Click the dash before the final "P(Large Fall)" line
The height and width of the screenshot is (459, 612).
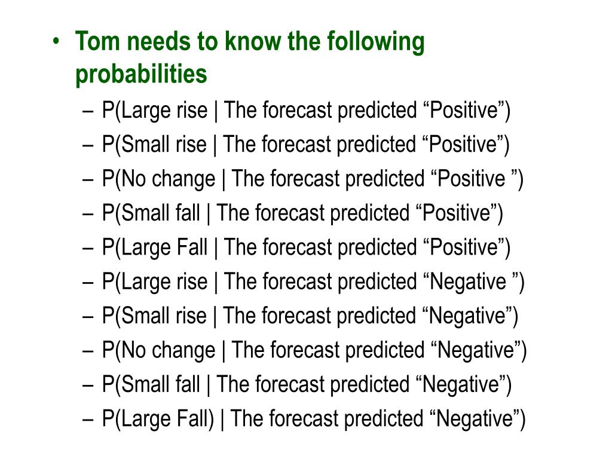click(x=88, y=420)
